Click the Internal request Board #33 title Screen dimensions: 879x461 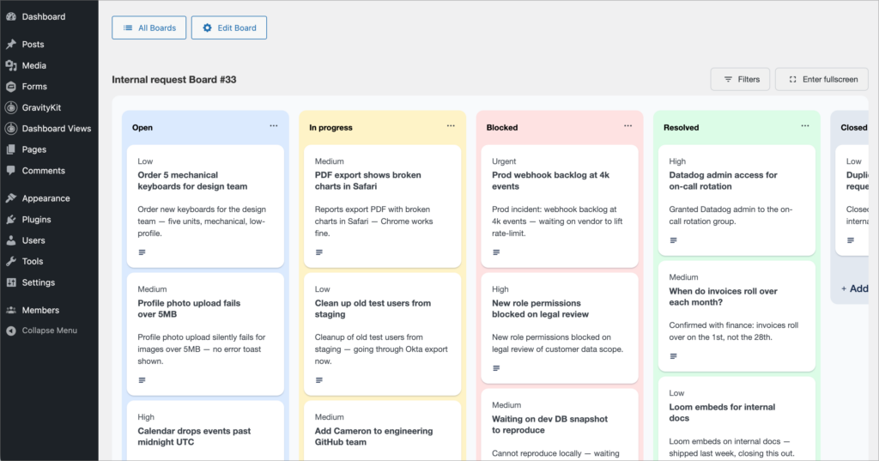[x=173, y=80]
